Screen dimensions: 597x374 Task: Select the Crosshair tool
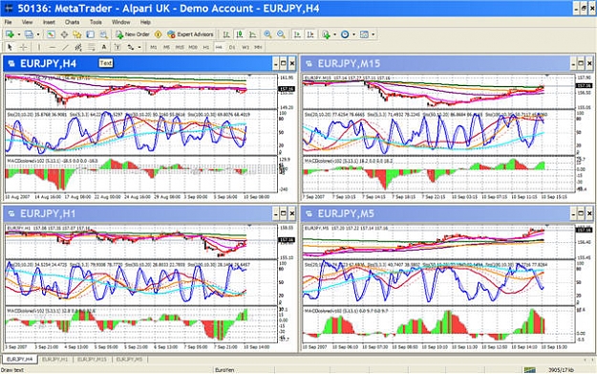[x=23, y=47]
